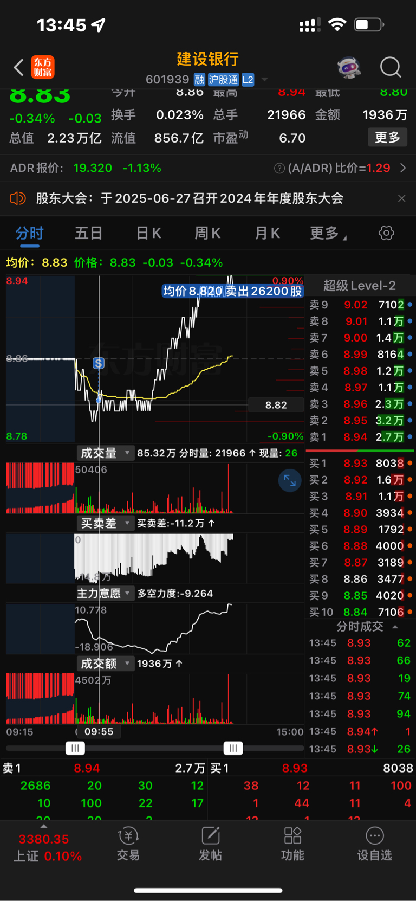Switch to the 日K tab

pos(148,233)
